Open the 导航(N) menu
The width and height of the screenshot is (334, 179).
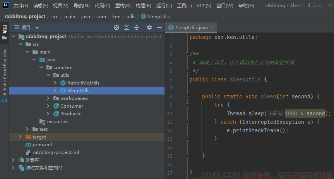(81, 6)
